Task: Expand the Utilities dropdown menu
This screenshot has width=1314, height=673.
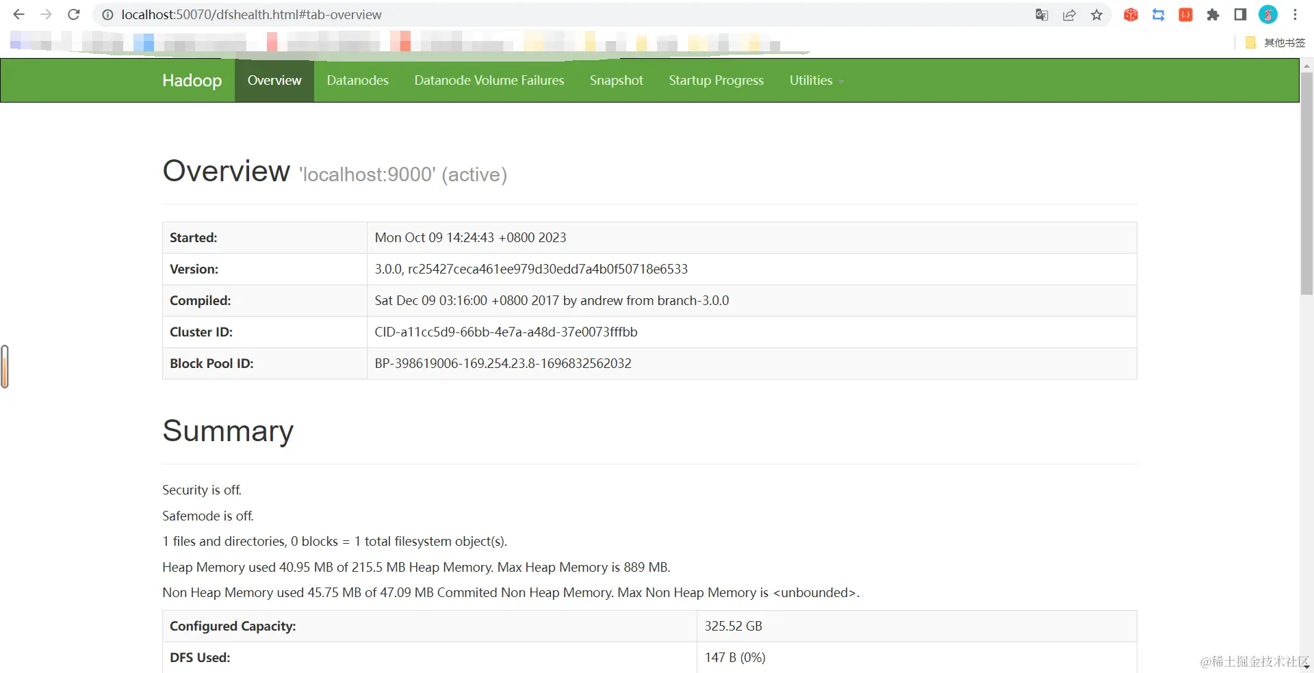Action: tap(816, 81)
